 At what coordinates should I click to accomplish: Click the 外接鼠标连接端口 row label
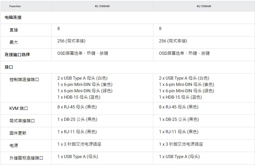point(26,158)
